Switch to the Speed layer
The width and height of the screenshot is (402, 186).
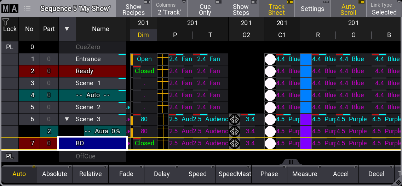click(x=197, y=174)
